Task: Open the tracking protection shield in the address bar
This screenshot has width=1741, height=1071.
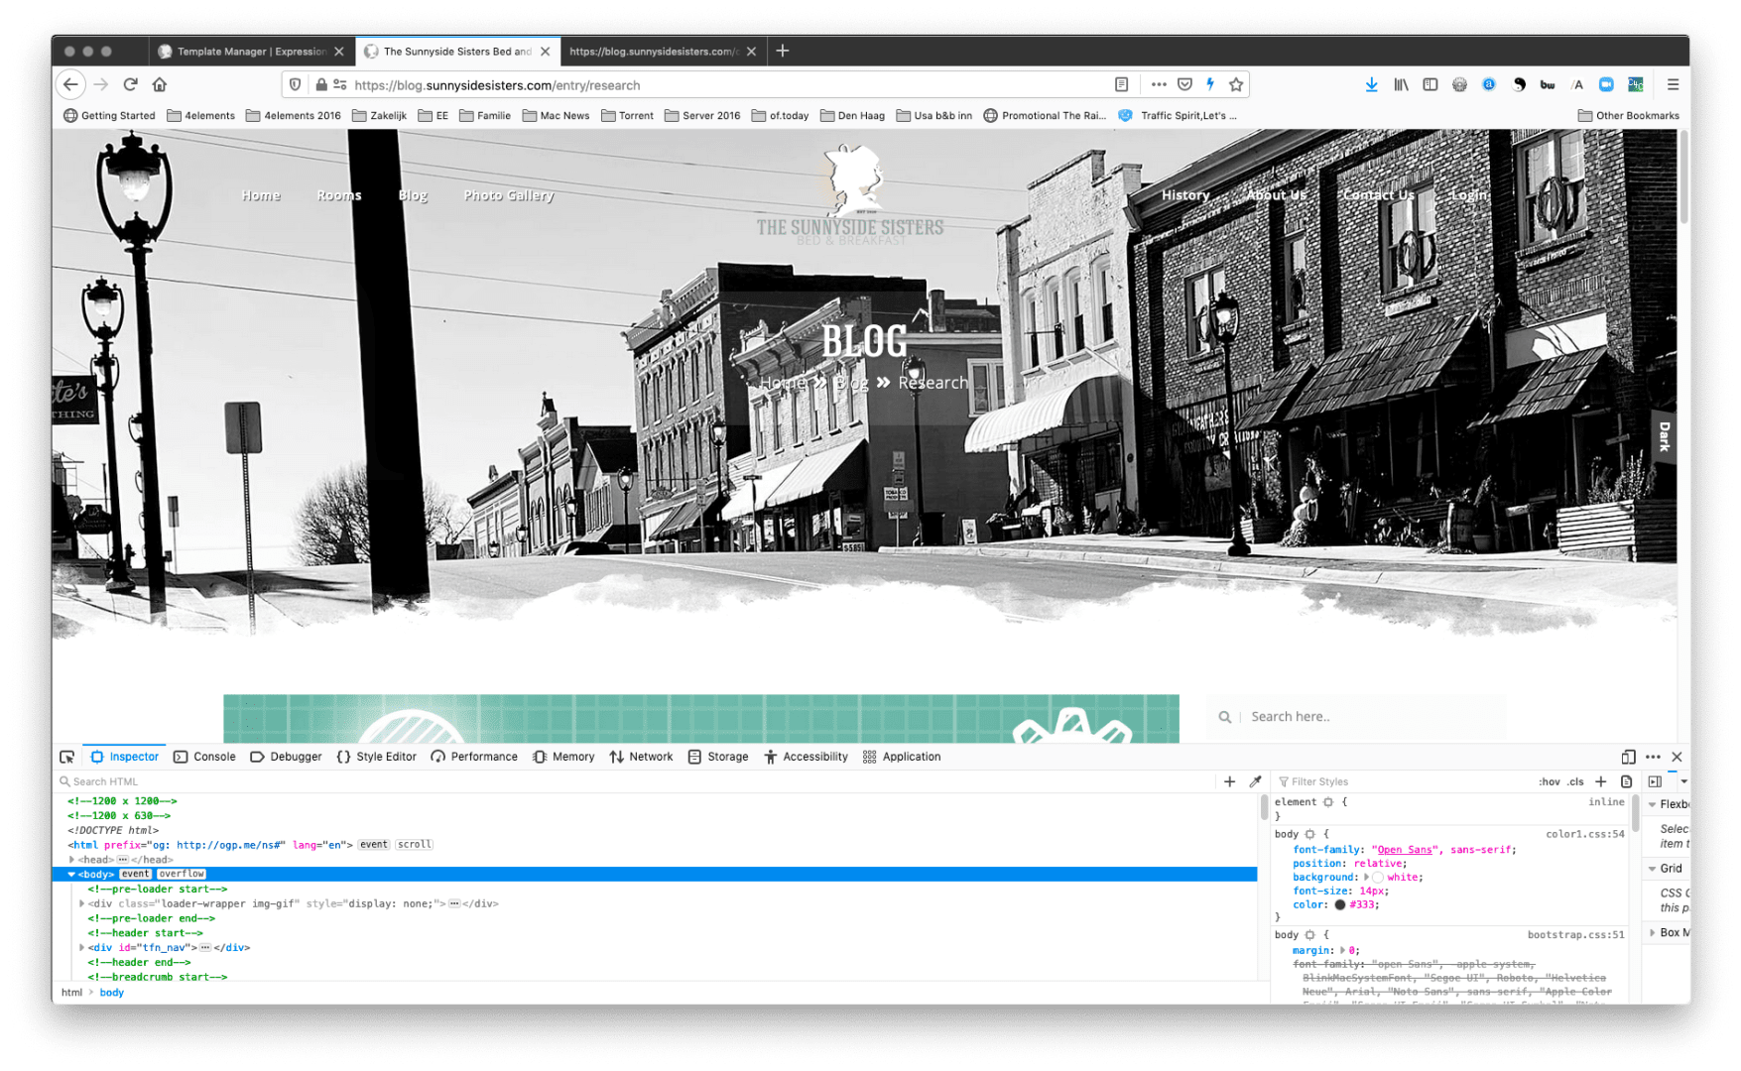Action: (x=296, y=85)
